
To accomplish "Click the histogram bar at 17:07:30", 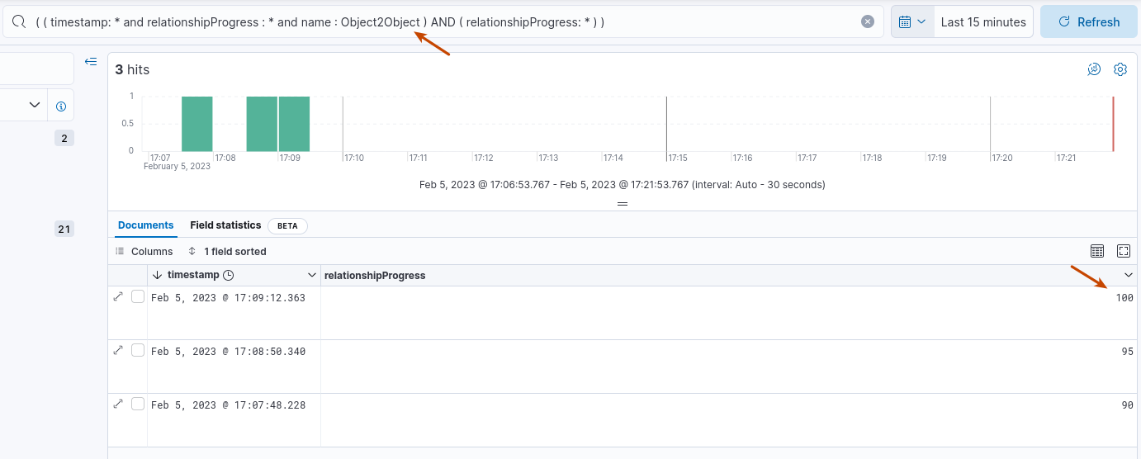I will [197, 124].
